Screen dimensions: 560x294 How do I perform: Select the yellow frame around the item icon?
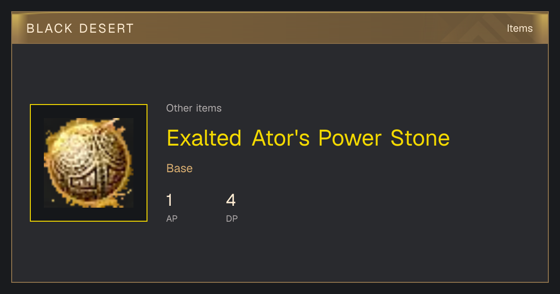pos(89,163)
